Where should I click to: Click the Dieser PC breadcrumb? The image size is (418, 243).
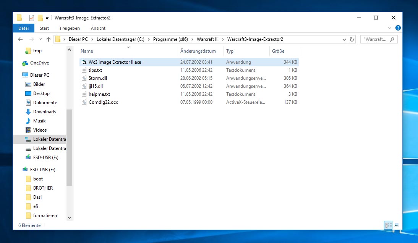coord(78,39)
